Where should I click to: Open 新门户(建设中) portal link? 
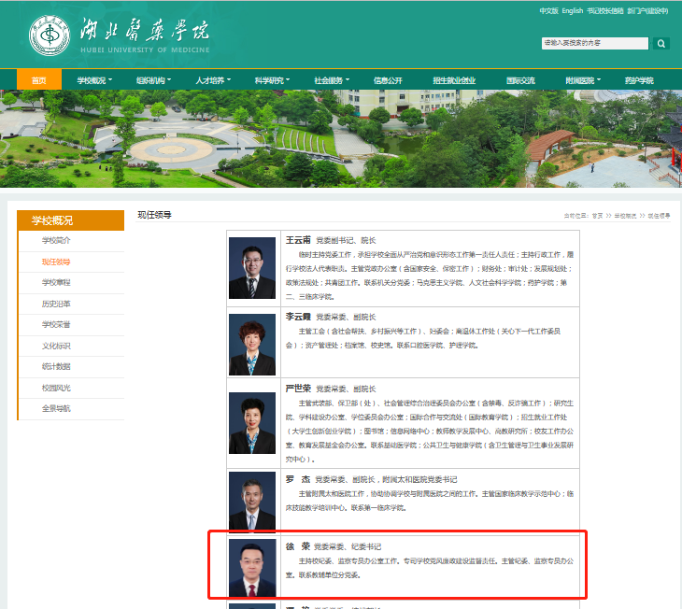pos(647,11)
